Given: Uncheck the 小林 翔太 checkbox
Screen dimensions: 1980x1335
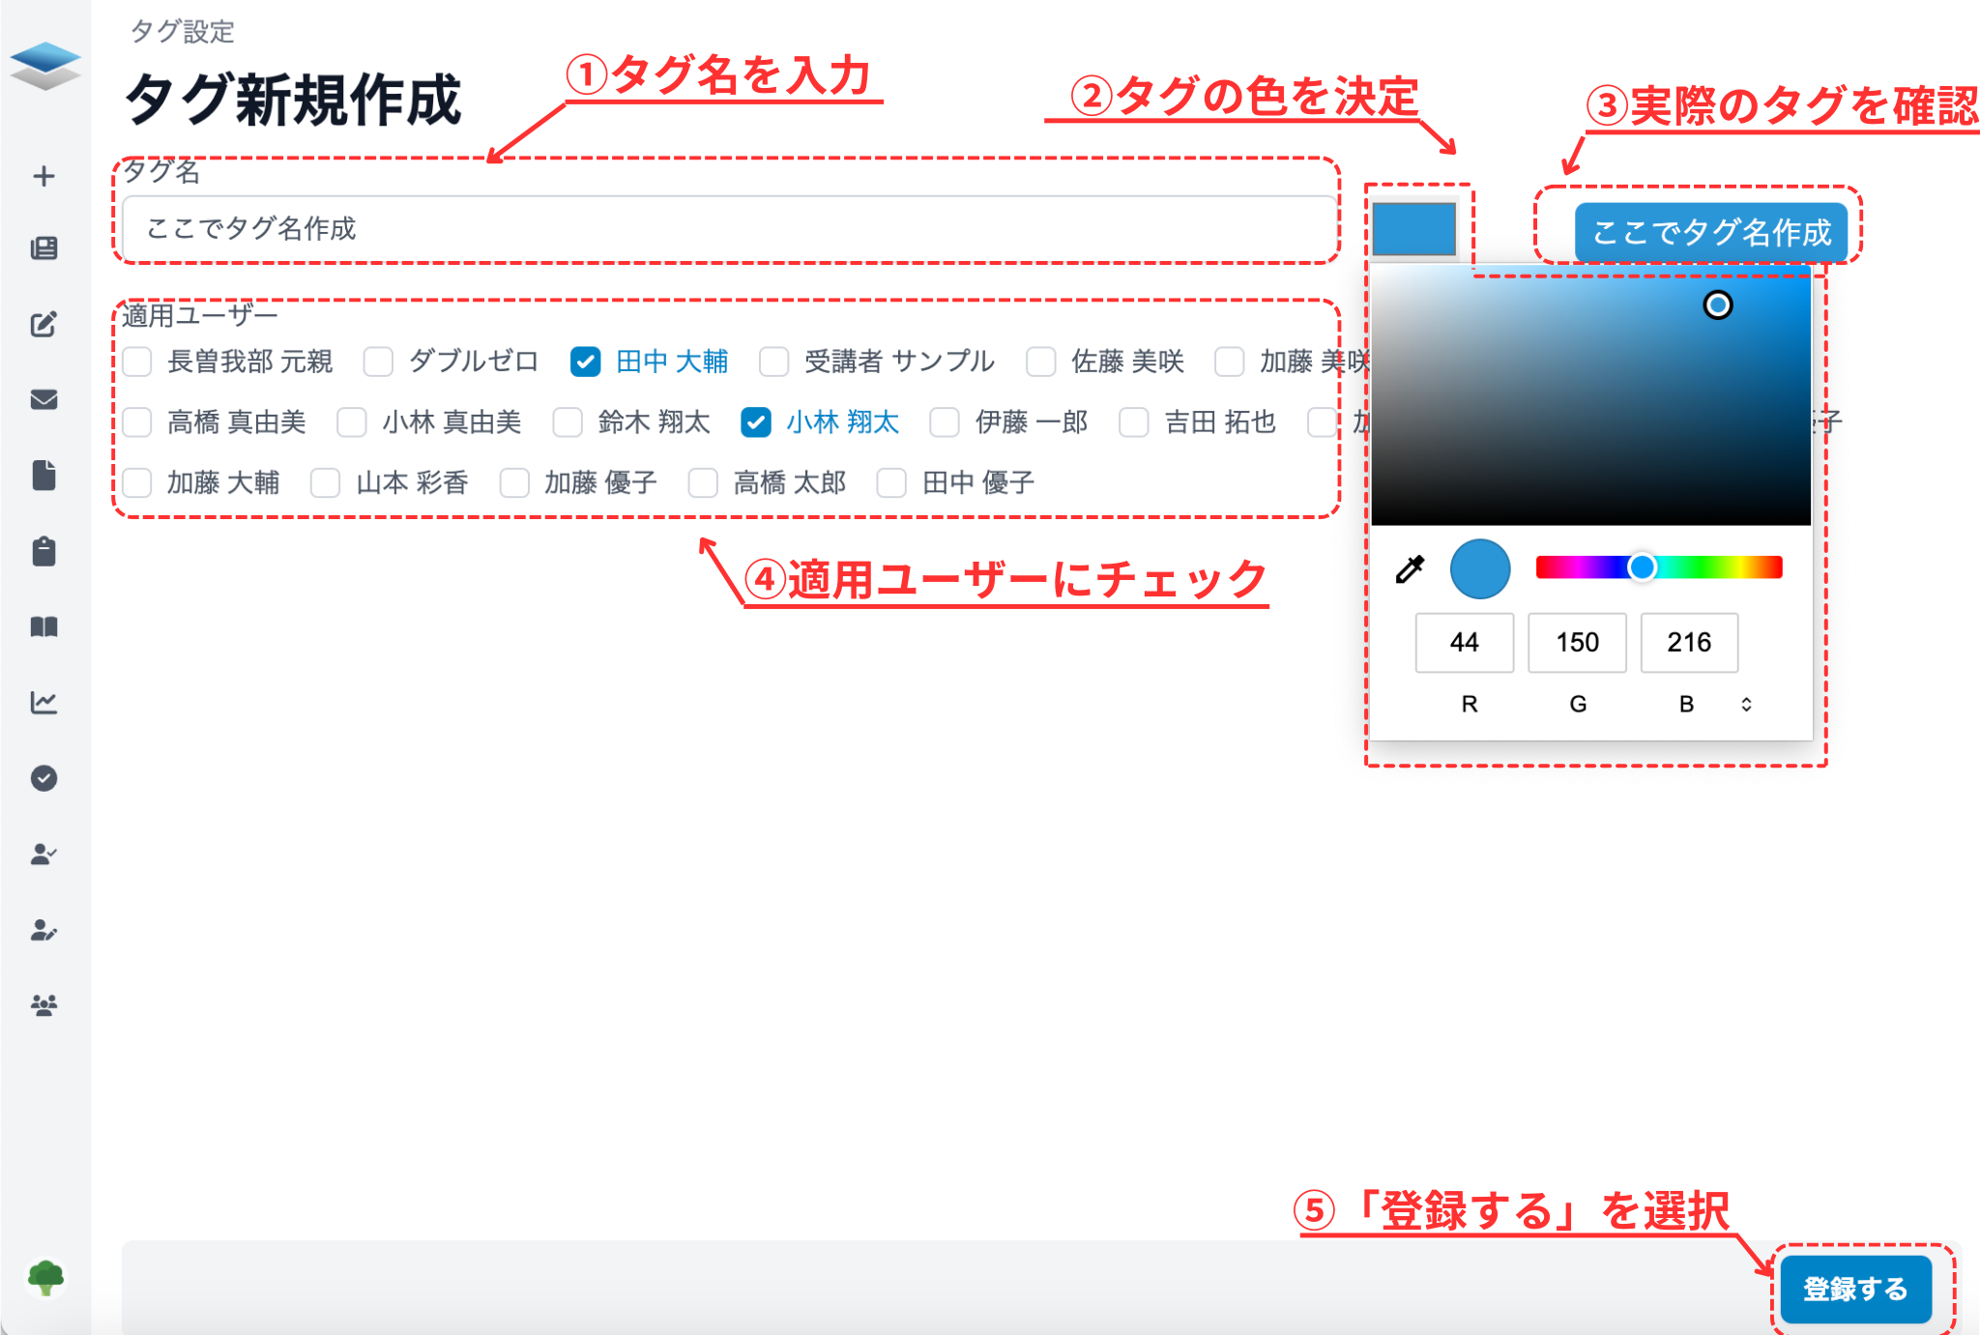Looking at the screenshot, I should [x=755, y=422].
